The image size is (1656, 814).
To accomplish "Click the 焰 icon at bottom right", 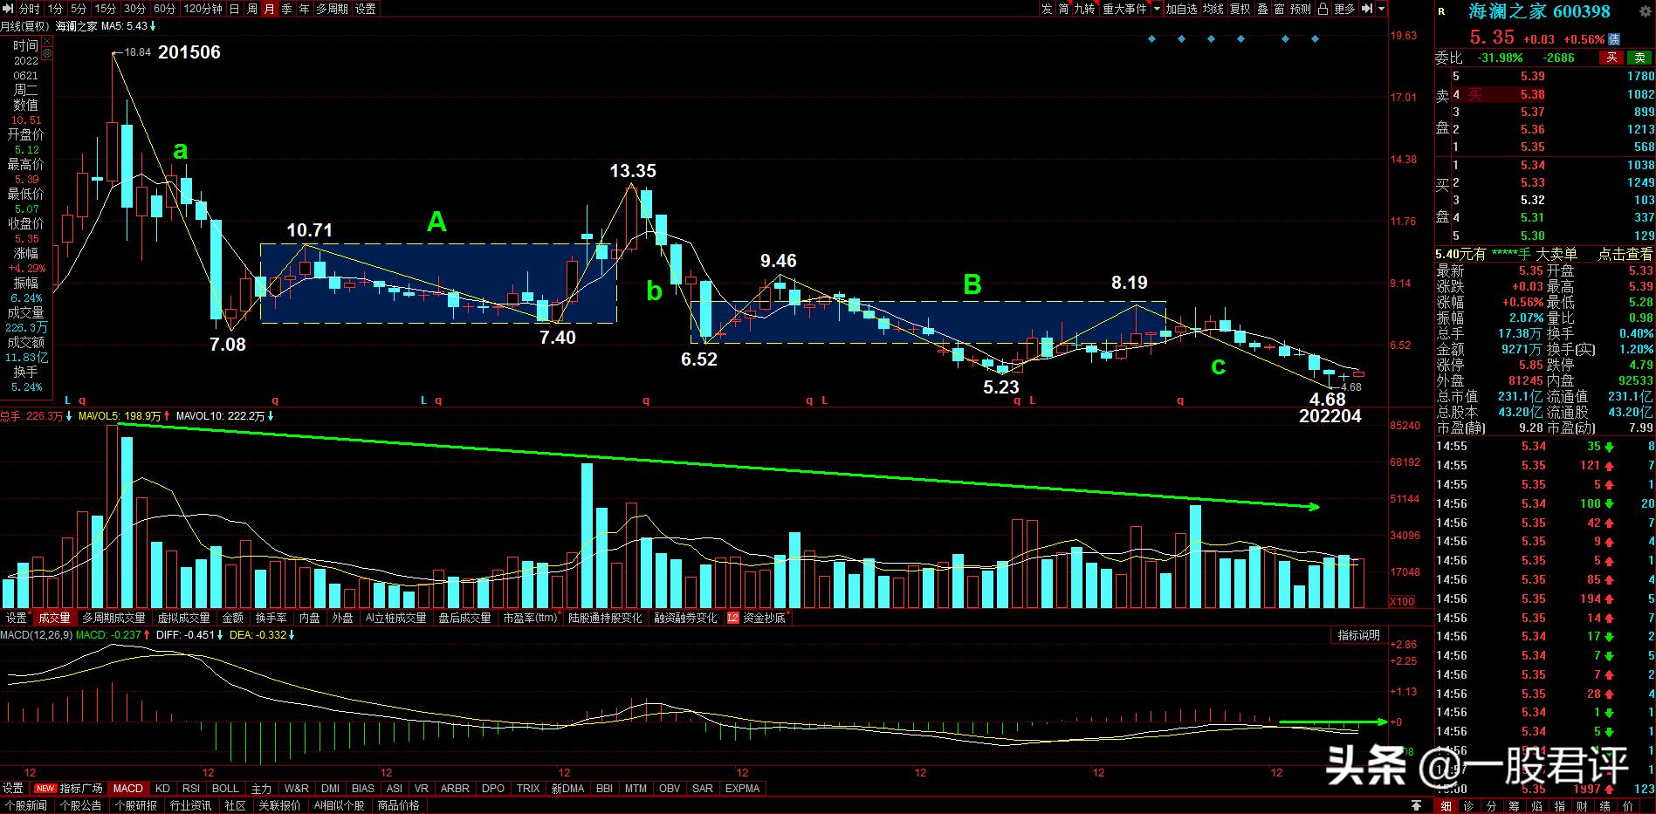I will 1537,806.
